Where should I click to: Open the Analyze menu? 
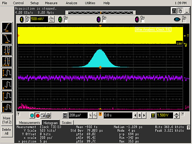(72, 3)
